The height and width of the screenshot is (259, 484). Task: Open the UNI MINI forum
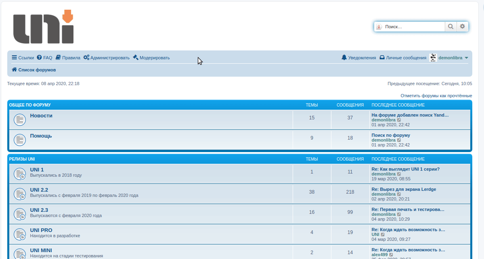(41, 251)
